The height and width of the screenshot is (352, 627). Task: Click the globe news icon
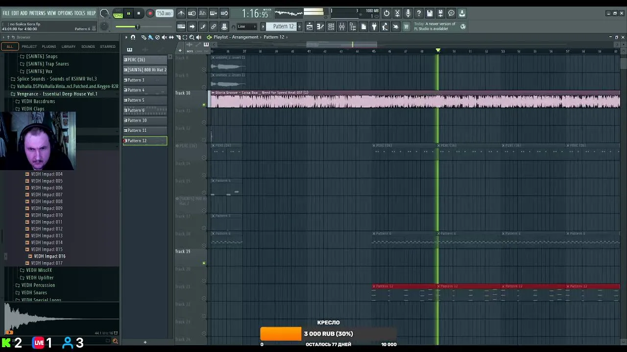[463, 26]
